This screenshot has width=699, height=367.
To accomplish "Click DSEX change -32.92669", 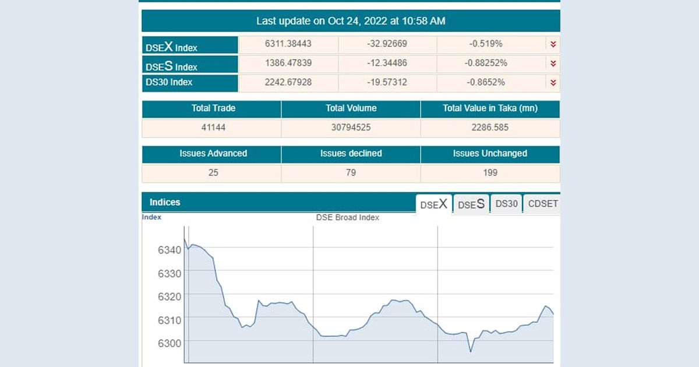I will tap(387, 44).
